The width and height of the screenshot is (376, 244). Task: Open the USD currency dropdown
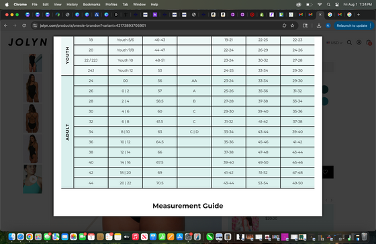tap(334, 43)
